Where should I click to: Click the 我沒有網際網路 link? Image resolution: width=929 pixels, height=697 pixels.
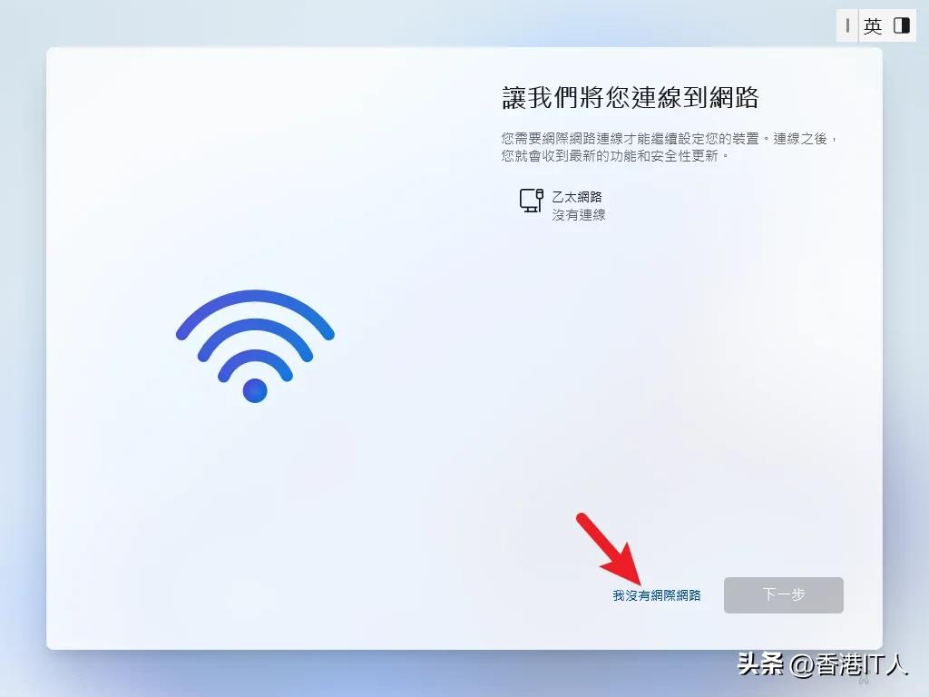(657, 595)
